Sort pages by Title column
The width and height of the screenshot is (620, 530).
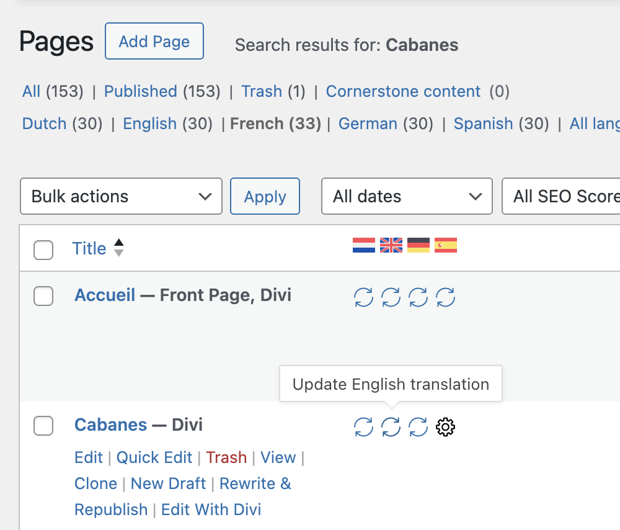(89, 248)
